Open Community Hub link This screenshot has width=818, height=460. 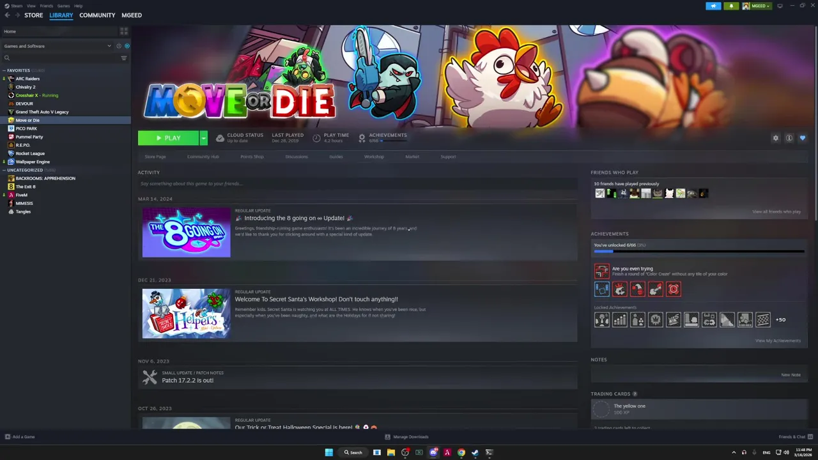[x=203, y=157]
